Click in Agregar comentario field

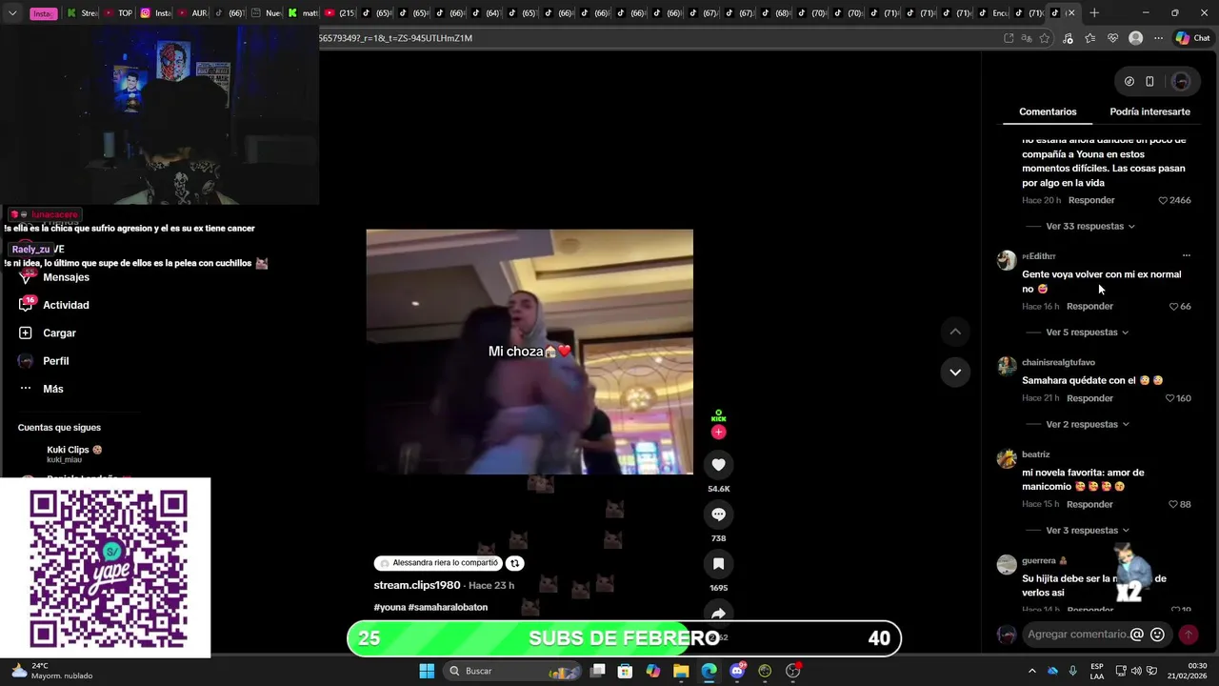(1076, 635)
